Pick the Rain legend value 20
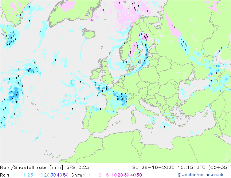This screenshot has width=231, height=178. 47,175
